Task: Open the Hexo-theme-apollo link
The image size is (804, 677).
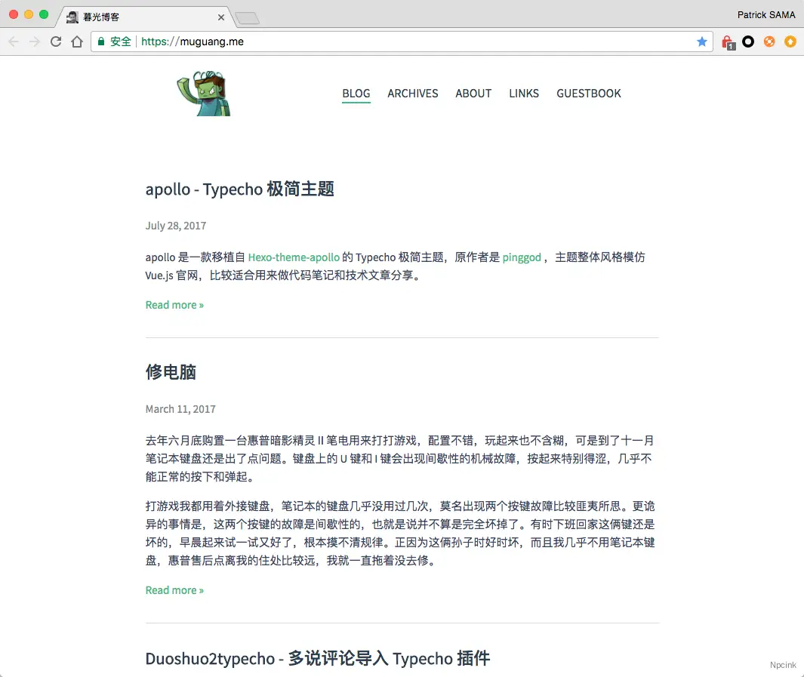Action: [x=294, y=257]
